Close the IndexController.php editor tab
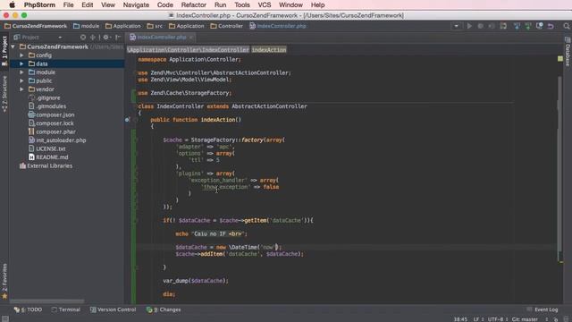This screenshot has height=322, width=572. [190, 38]
